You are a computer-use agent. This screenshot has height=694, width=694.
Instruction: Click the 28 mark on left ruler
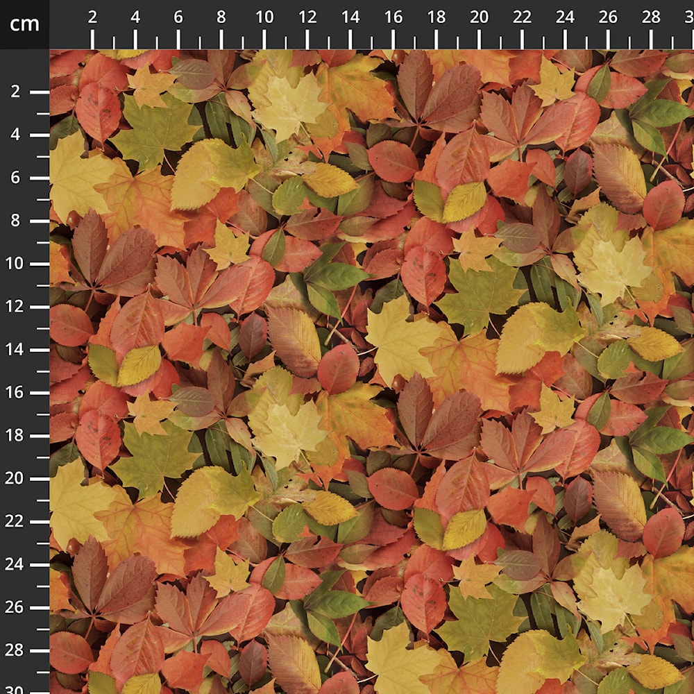pyautogui.click(x=14, y=650)
